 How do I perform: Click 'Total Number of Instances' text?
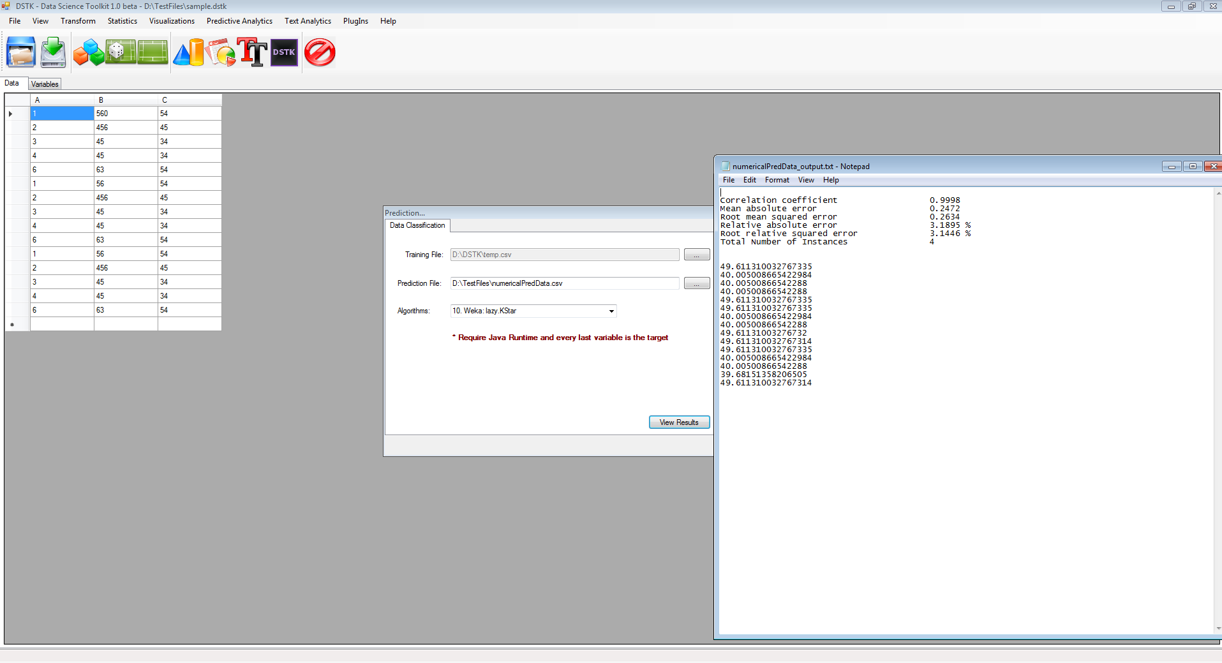tap(784, 242)
